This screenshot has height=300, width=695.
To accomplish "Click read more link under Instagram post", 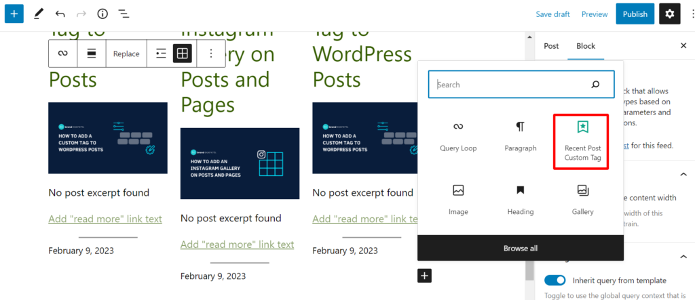I will pyautogui.click(x=237, y=244).
